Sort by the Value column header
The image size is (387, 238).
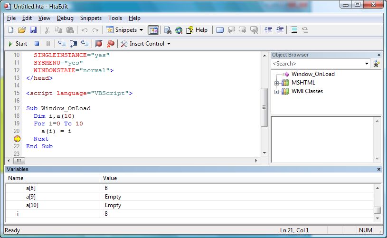pos(241,178)
